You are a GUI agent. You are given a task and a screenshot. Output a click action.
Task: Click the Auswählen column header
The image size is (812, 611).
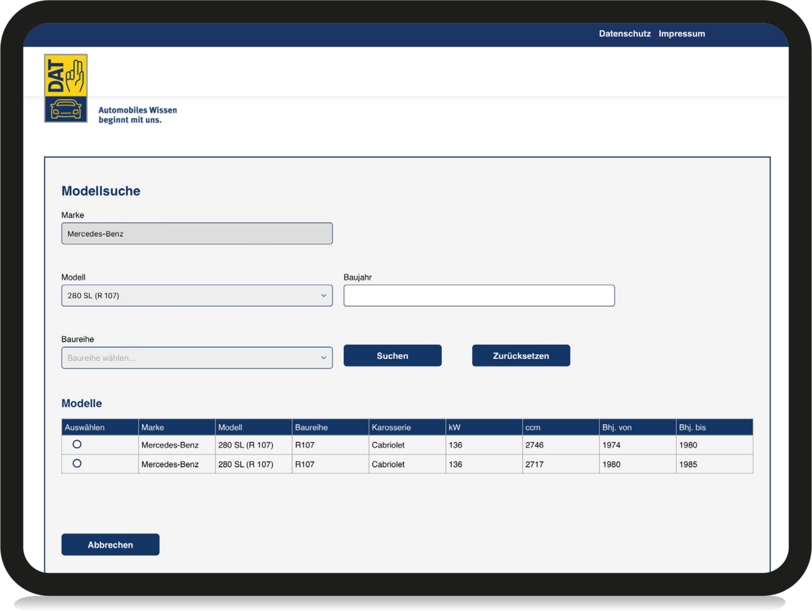pyautogui.click(x=85, y=427)
